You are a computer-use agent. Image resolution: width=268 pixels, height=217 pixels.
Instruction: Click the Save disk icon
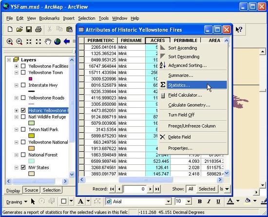[x=29, y=29]
